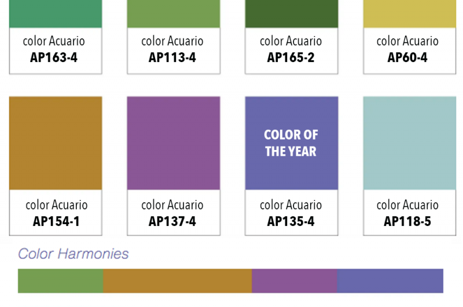This screenshot has width=463, height=307.
Task: Click the AP165-2 color code
Action: pos(291,57)
